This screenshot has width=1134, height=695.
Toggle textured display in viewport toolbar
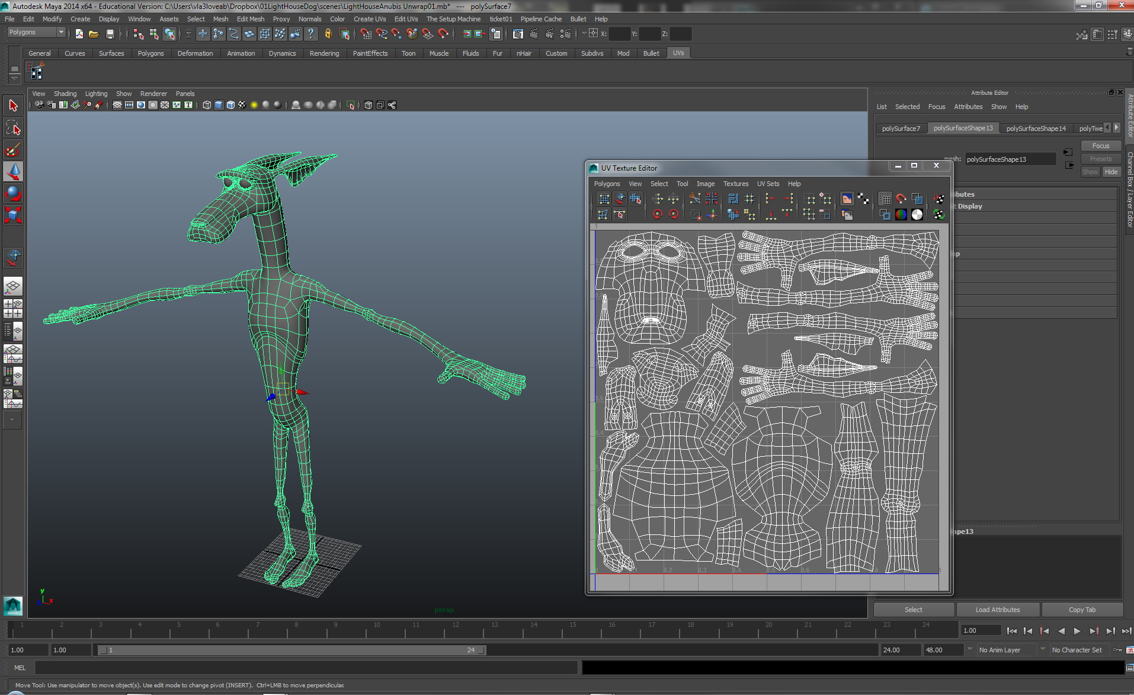point(242,105)
